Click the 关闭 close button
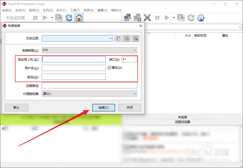The width and height of the screenshot is (243, 168). point(130,108)
